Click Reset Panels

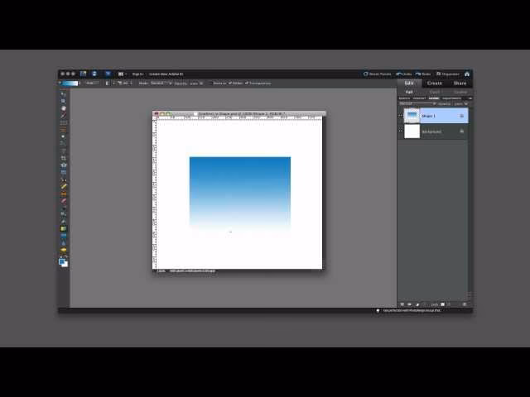(x=377, y=74)
